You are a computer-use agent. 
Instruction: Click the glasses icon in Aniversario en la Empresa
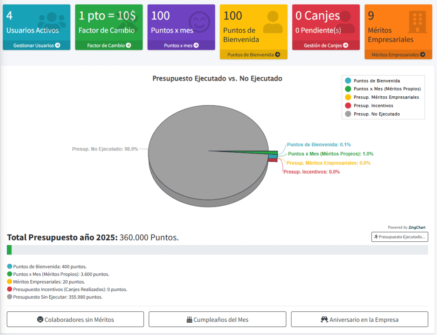(x=324, y=320)
